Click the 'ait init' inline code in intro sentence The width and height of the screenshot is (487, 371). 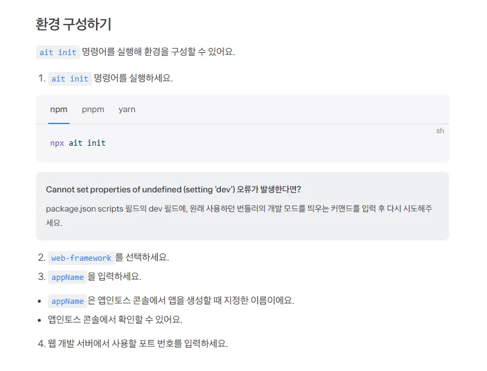[58, 52]
